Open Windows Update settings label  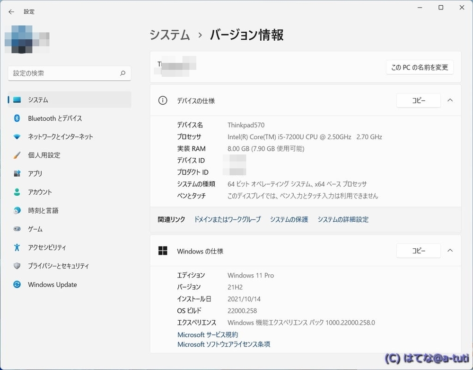[53, 285]
